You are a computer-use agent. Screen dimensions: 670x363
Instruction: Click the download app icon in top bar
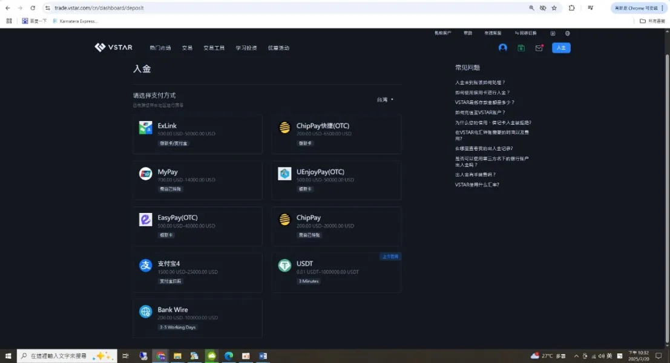pyautogui.click(x=553, y=33)
